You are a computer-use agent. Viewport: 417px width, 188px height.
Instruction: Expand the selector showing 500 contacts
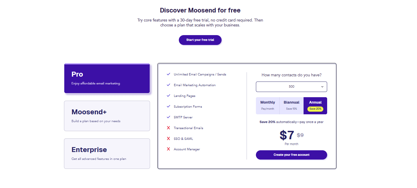tap(291, 86)
